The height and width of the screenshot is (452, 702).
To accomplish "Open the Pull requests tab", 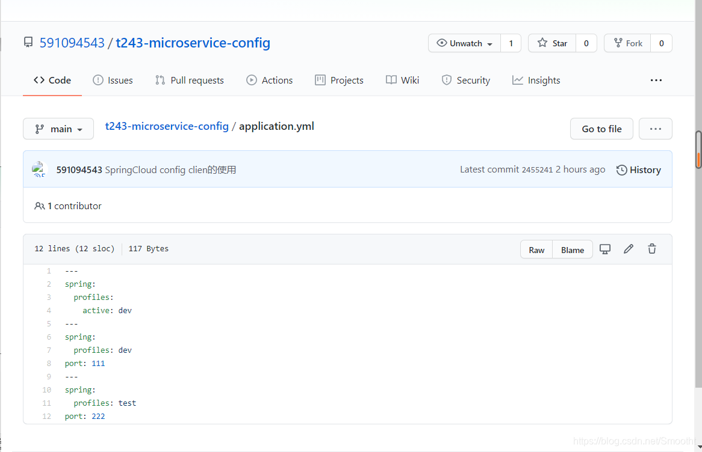I will pyautogui.click(x=190, y=81).
